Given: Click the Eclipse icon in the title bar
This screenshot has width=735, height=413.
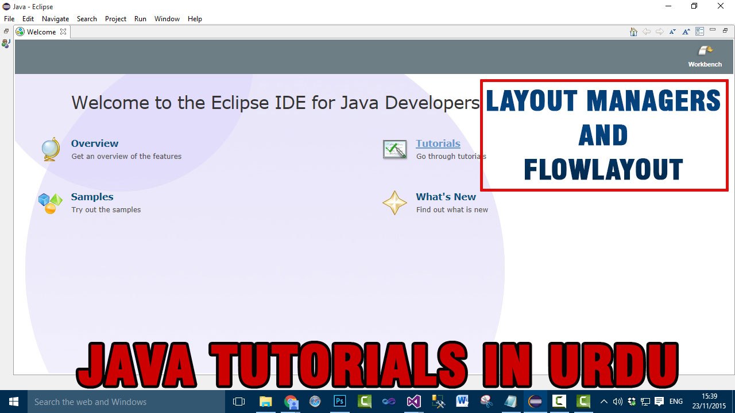Looking at the screenshot, I should point(7,6).
